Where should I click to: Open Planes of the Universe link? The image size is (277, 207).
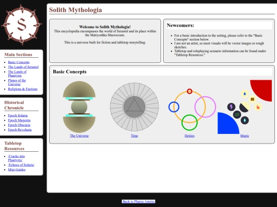click(17, 82)
